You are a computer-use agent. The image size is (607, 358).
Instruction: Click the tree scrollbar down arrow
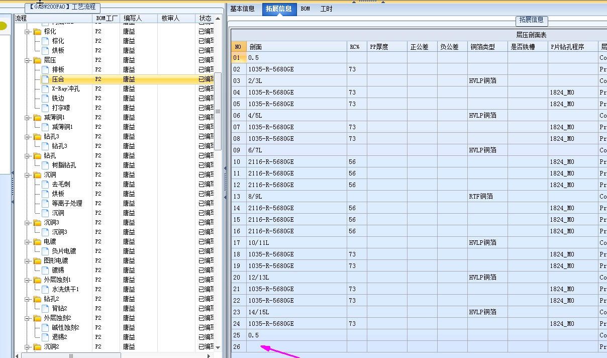pyautogui.click(x=218, y=347)
